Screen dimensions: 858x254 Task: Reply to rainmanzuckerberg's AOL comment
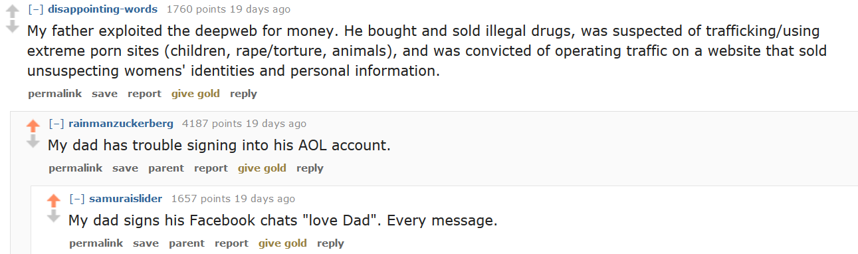[x=310, y=168]
